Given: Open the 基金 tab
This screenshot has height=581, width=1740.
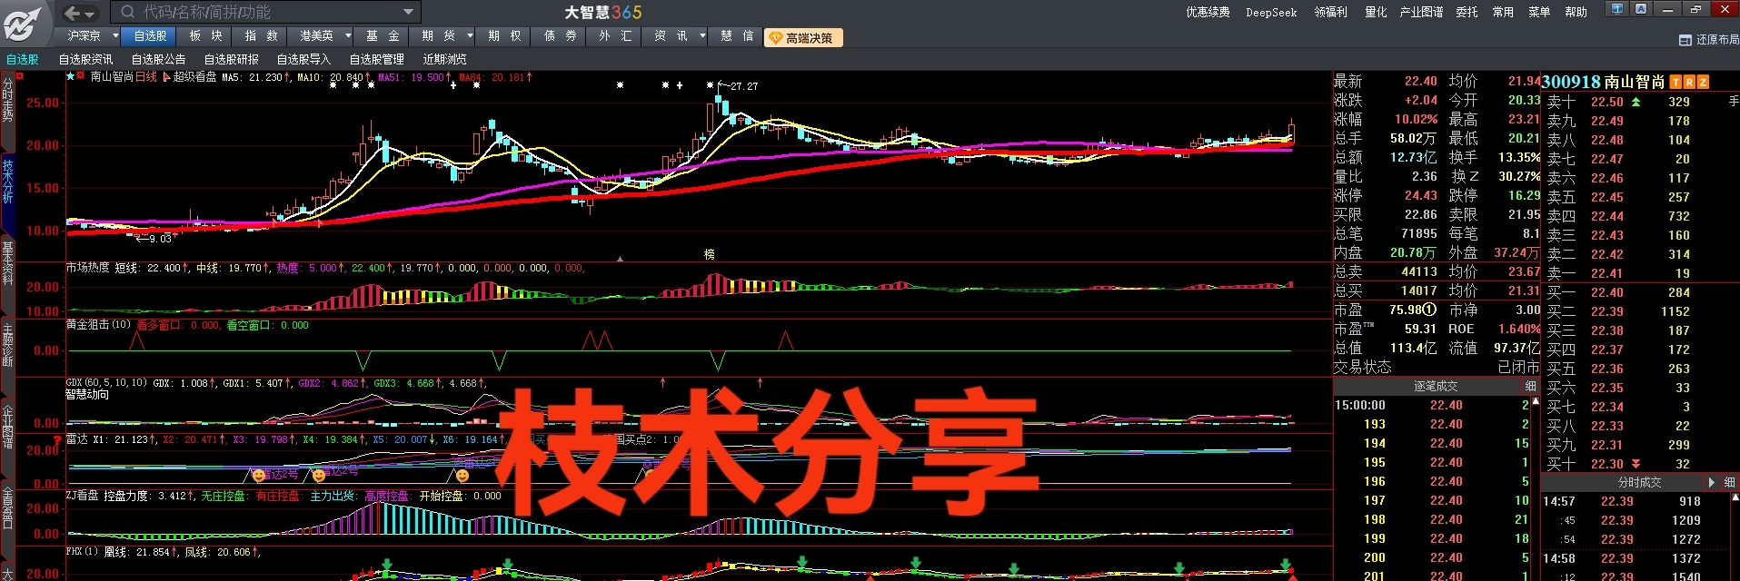Looking at the screenshot, I should [383, 36].
